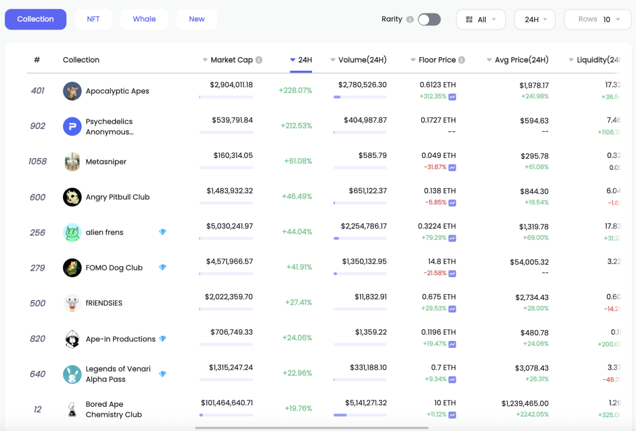
Task: Open the FOMO Dog Club avatar
Action: (x=72, y=268)
